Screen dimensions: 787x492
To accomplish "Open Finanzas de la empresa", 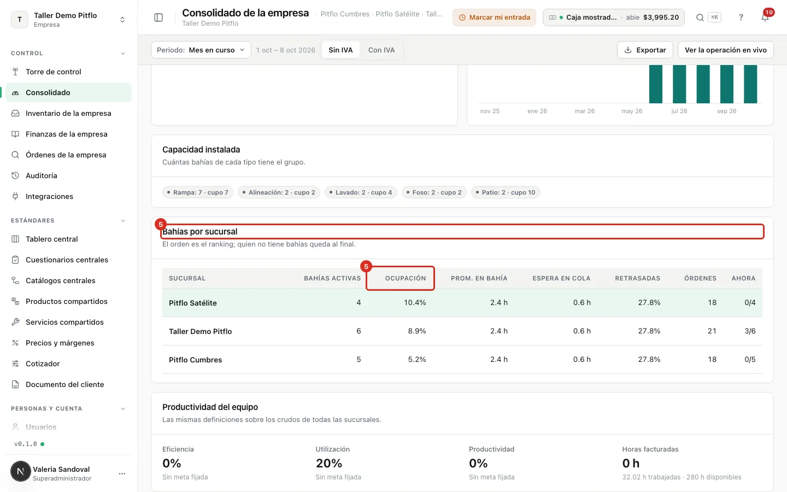I will pos(69,134).
